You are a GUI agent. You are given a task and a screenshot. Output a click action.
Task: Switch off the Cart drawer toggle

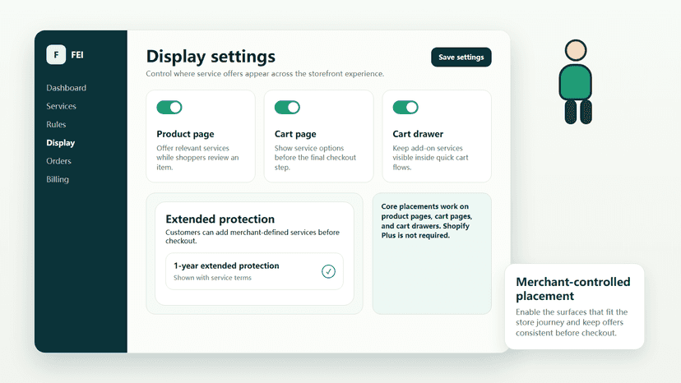405,108
